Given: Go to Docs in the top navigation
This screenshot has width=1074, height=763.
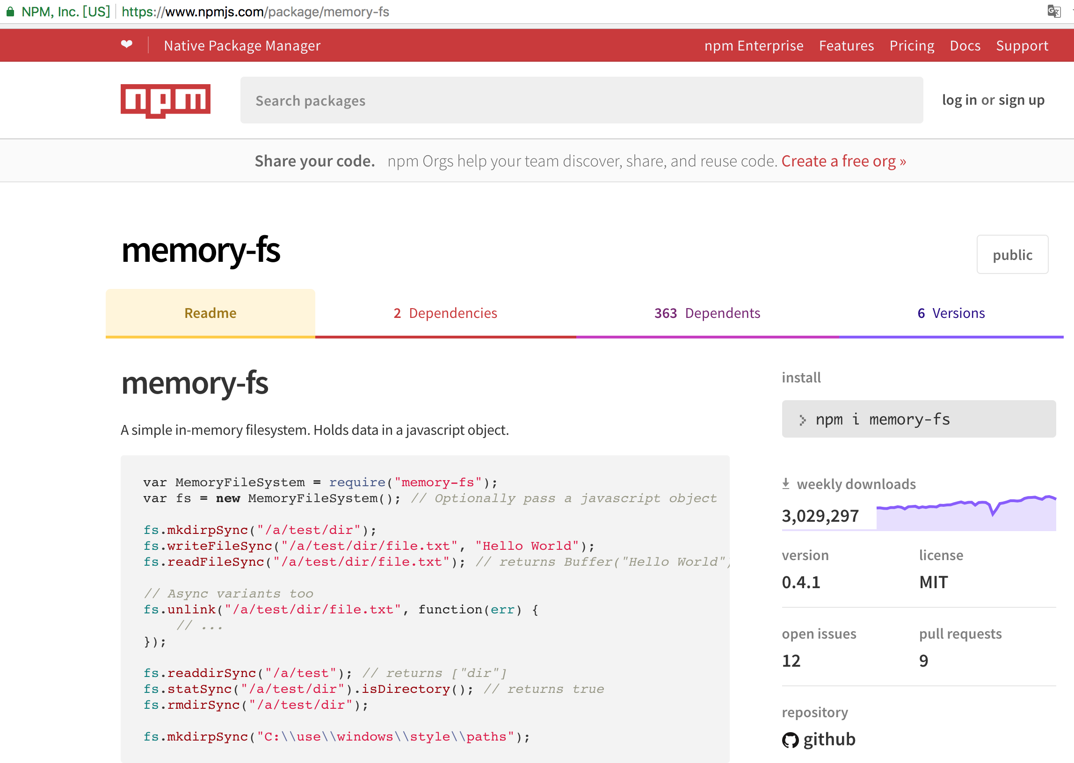Looking at the screenshot, I should (x=965, y=45).
